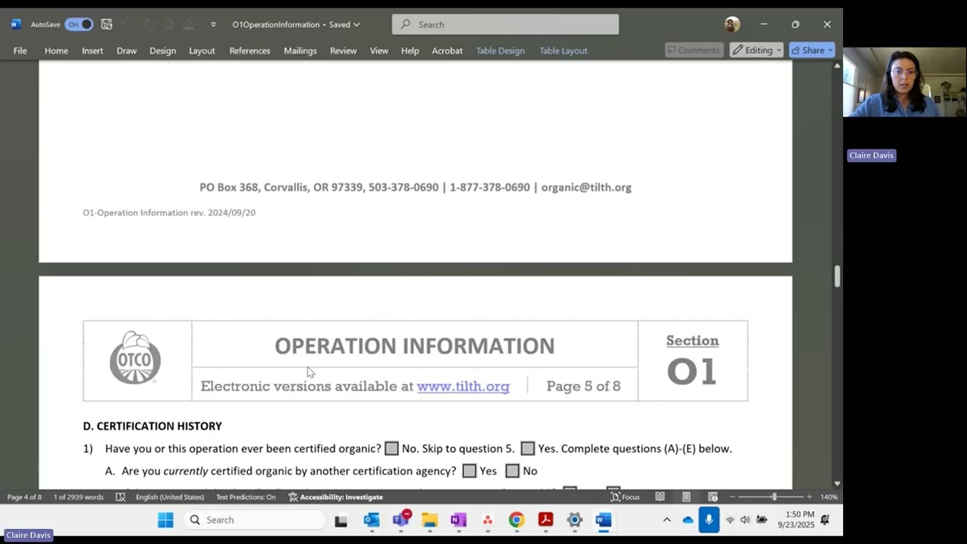Viewport: 967px width, 544px height.
Task: Open Customize Quick Access Toolbar arrow
Action: [213, 24]
